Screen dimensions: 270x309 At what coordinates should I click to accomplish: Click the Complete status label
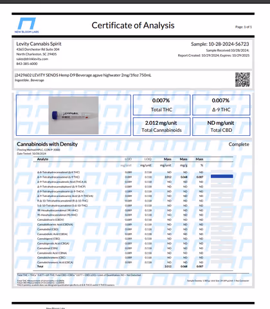pyautogui.click(x=239, y=144)
